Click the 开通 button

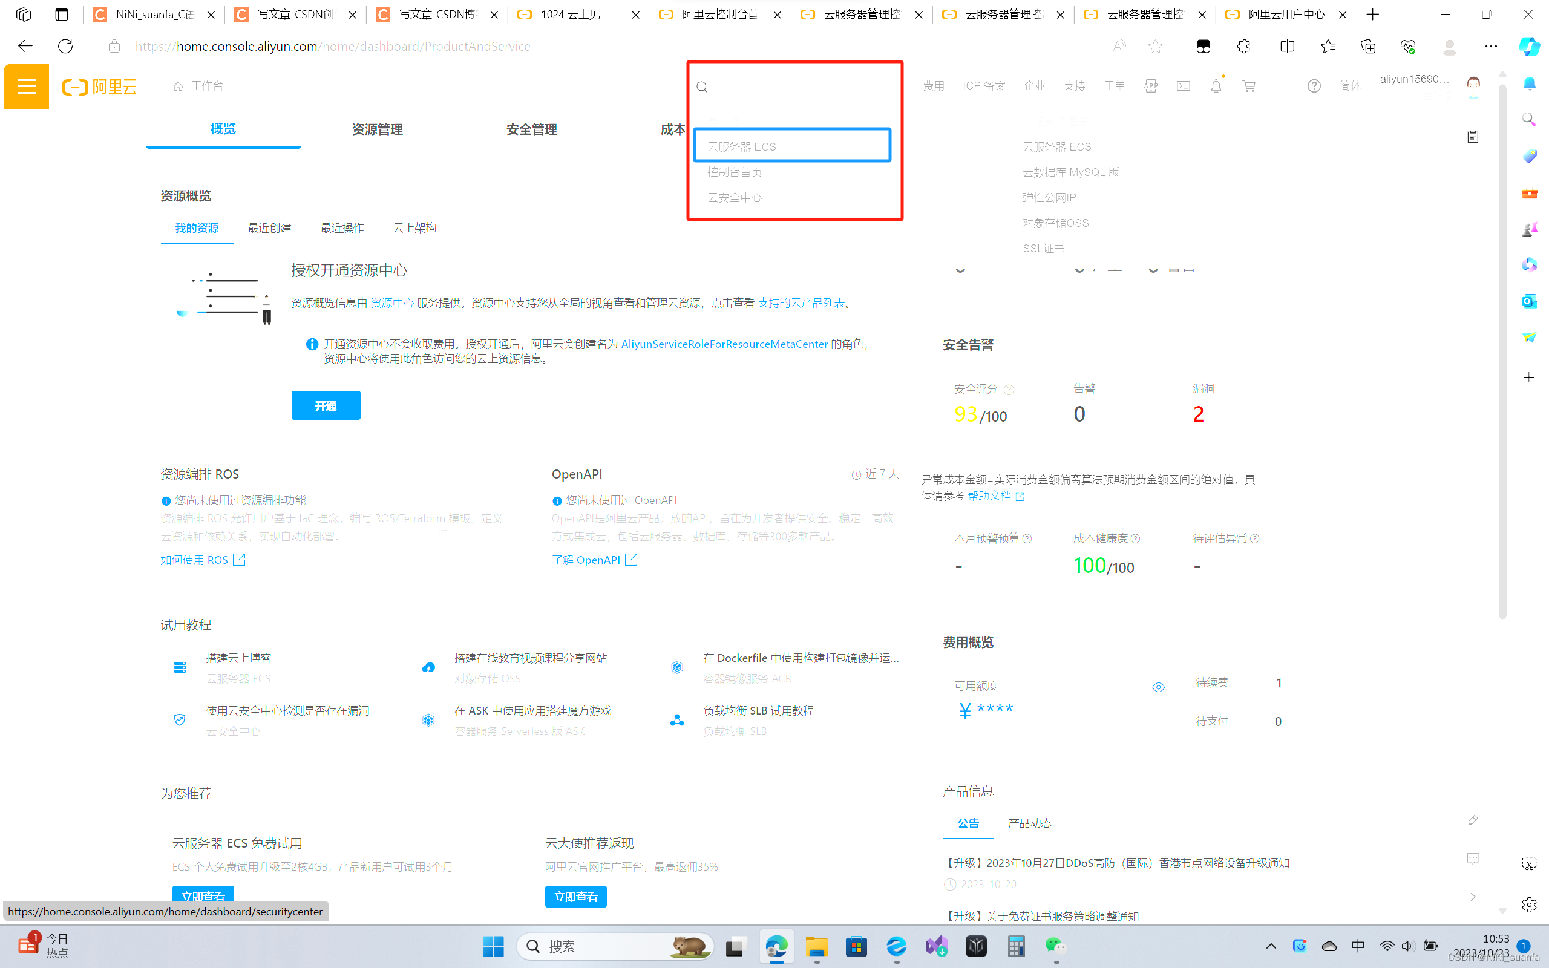pyautogui.click(x=326, y=405)
